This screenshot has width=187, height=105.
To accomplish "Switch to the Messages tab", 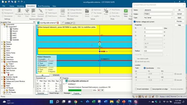I will (x=67, y=93).
